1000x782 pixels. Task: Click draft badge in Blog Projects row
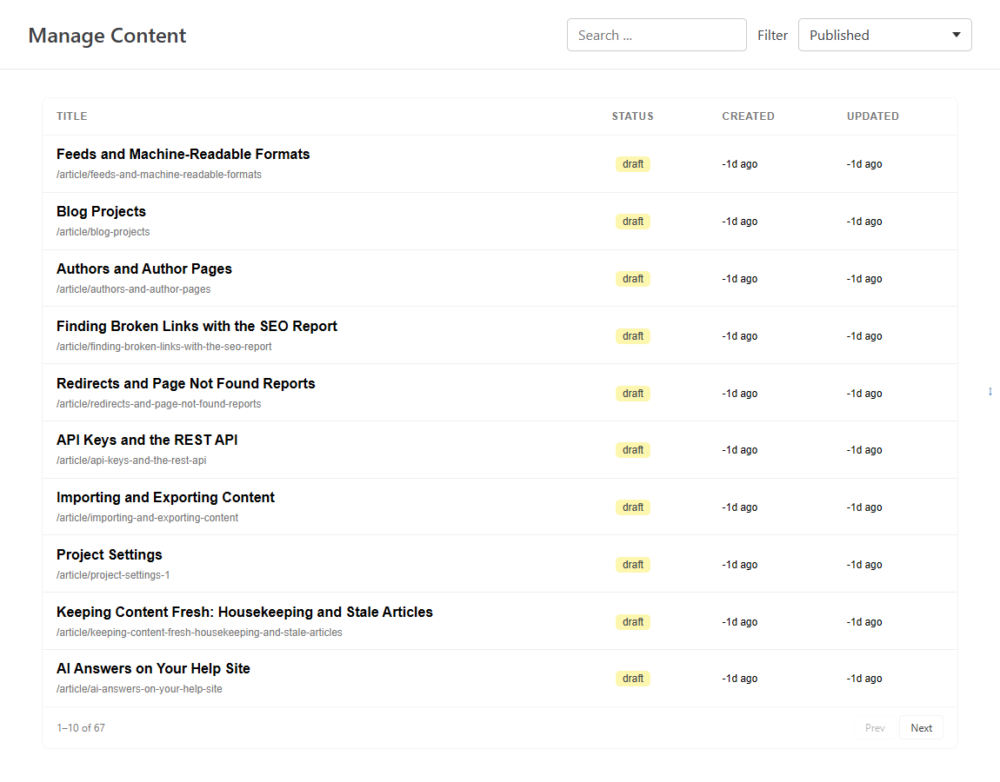pos(633,222)
